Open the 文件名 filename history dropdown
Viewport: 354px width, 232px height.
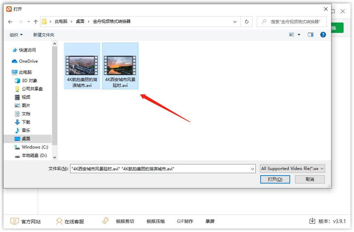click(x=253, y=169)
